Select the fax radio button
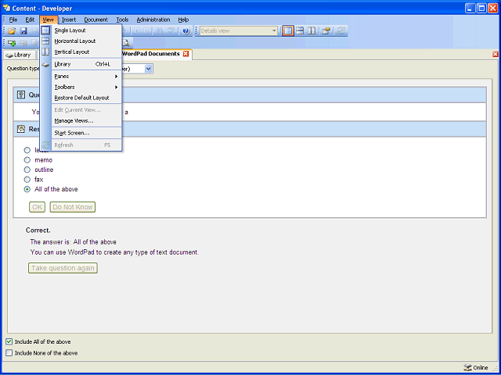Image resolution: width=501 pixels, height=375 pixels. tap(27, 179)
